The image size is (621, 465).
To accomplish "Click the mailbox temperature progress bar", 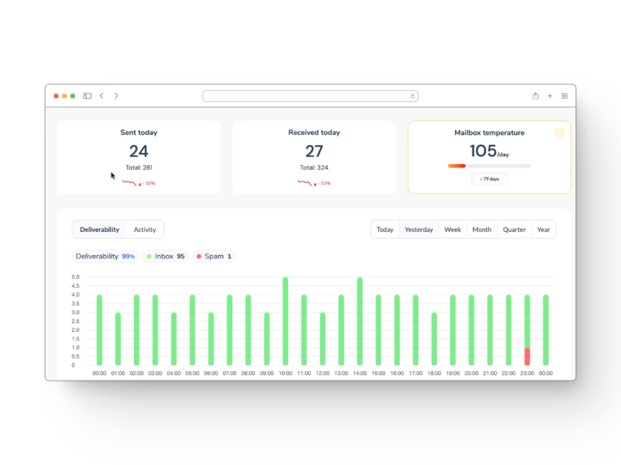I will 489,166.
